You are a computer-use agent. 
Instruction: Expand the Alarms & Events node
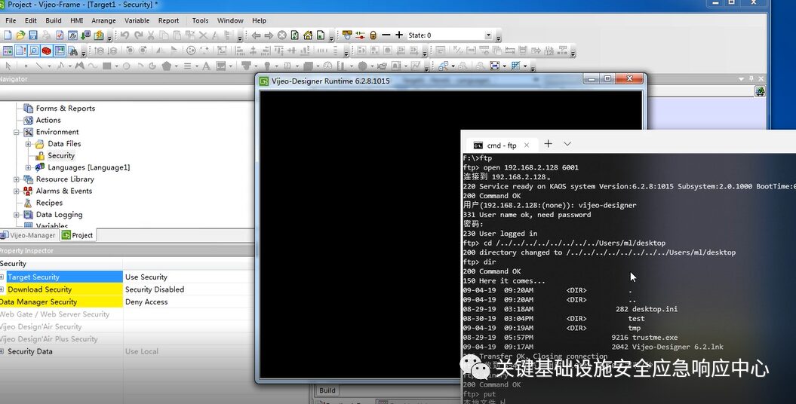[17, 191]
